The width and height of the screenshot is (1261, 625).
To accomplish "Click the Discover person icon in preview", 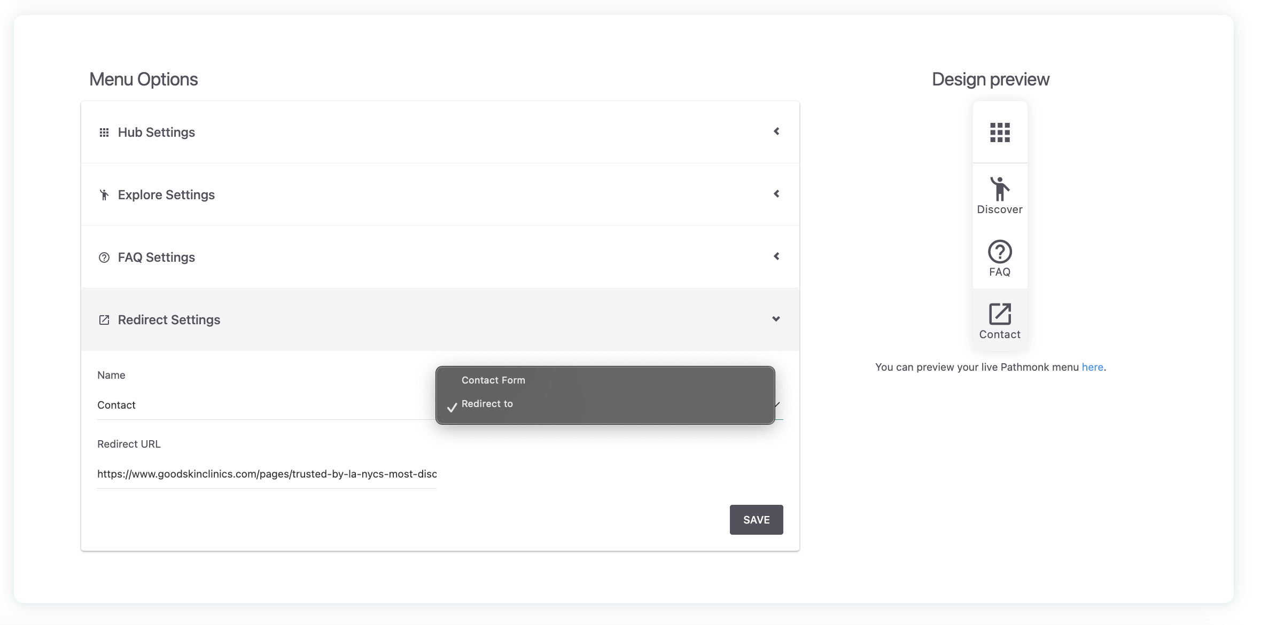I will (x=1000, y=189).
